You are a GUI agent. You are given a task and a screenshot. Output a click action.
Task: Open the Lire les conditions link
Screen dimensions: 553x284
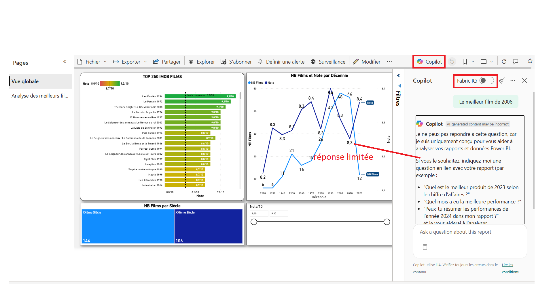pos(510,268)
